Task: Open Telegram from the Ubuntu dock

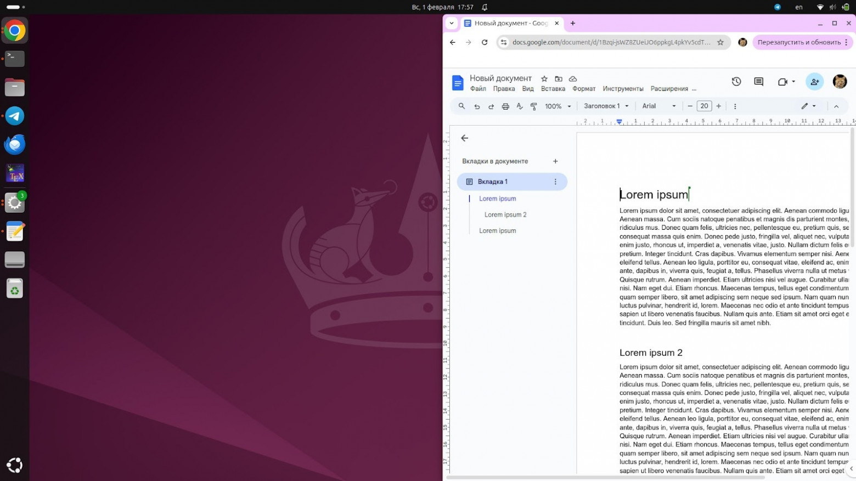Action: [15, 116]
